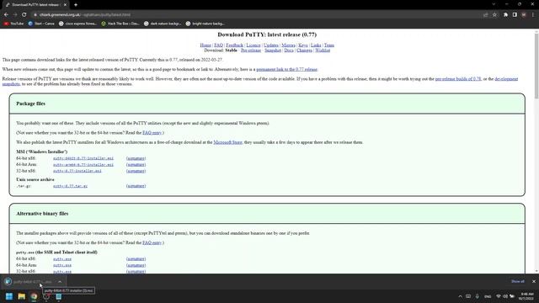
Task: Open the YouTube bookmark
Action: pos(13,24)
